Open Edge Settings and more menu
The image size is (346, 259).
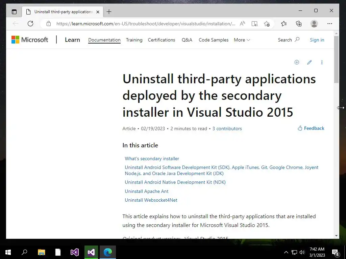pos(330,24)
